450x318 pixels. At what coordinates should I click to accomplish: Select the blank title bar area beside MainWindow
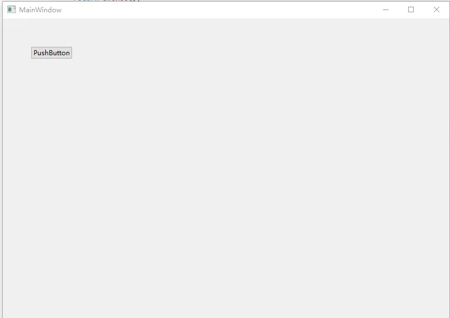(217, 9)
